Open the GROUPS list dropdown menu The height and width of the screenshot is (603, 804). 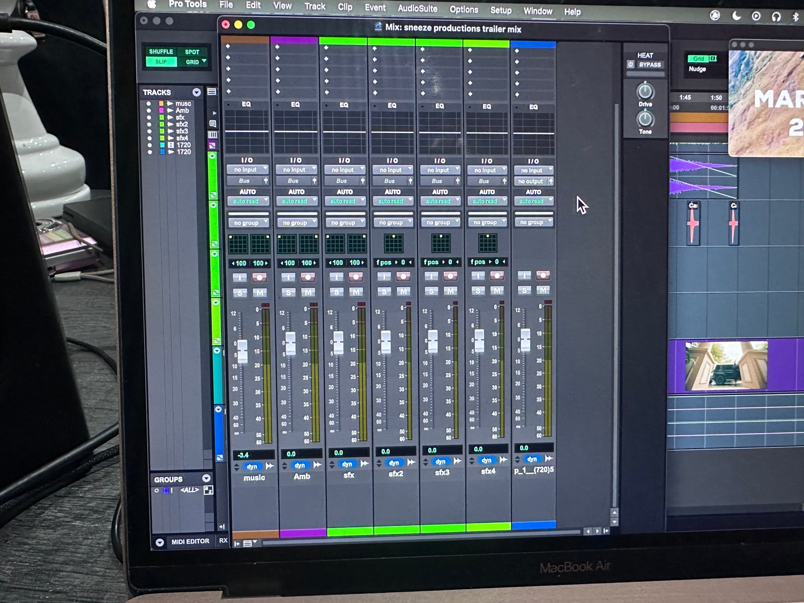click(206, 478)
